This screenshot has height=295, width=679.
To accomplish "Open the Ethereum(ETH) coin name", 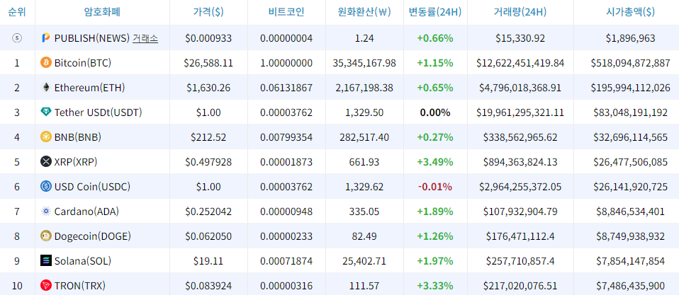I will point(89,88).
